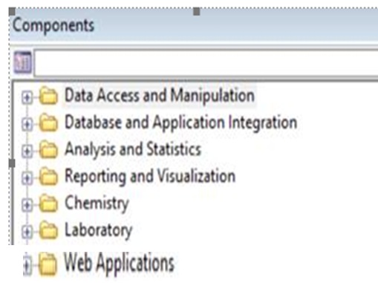The height and width of the screenshot is (283, 378).
Task: Click the Reporting and Visualization folder icon
Action: click(48, 176)
